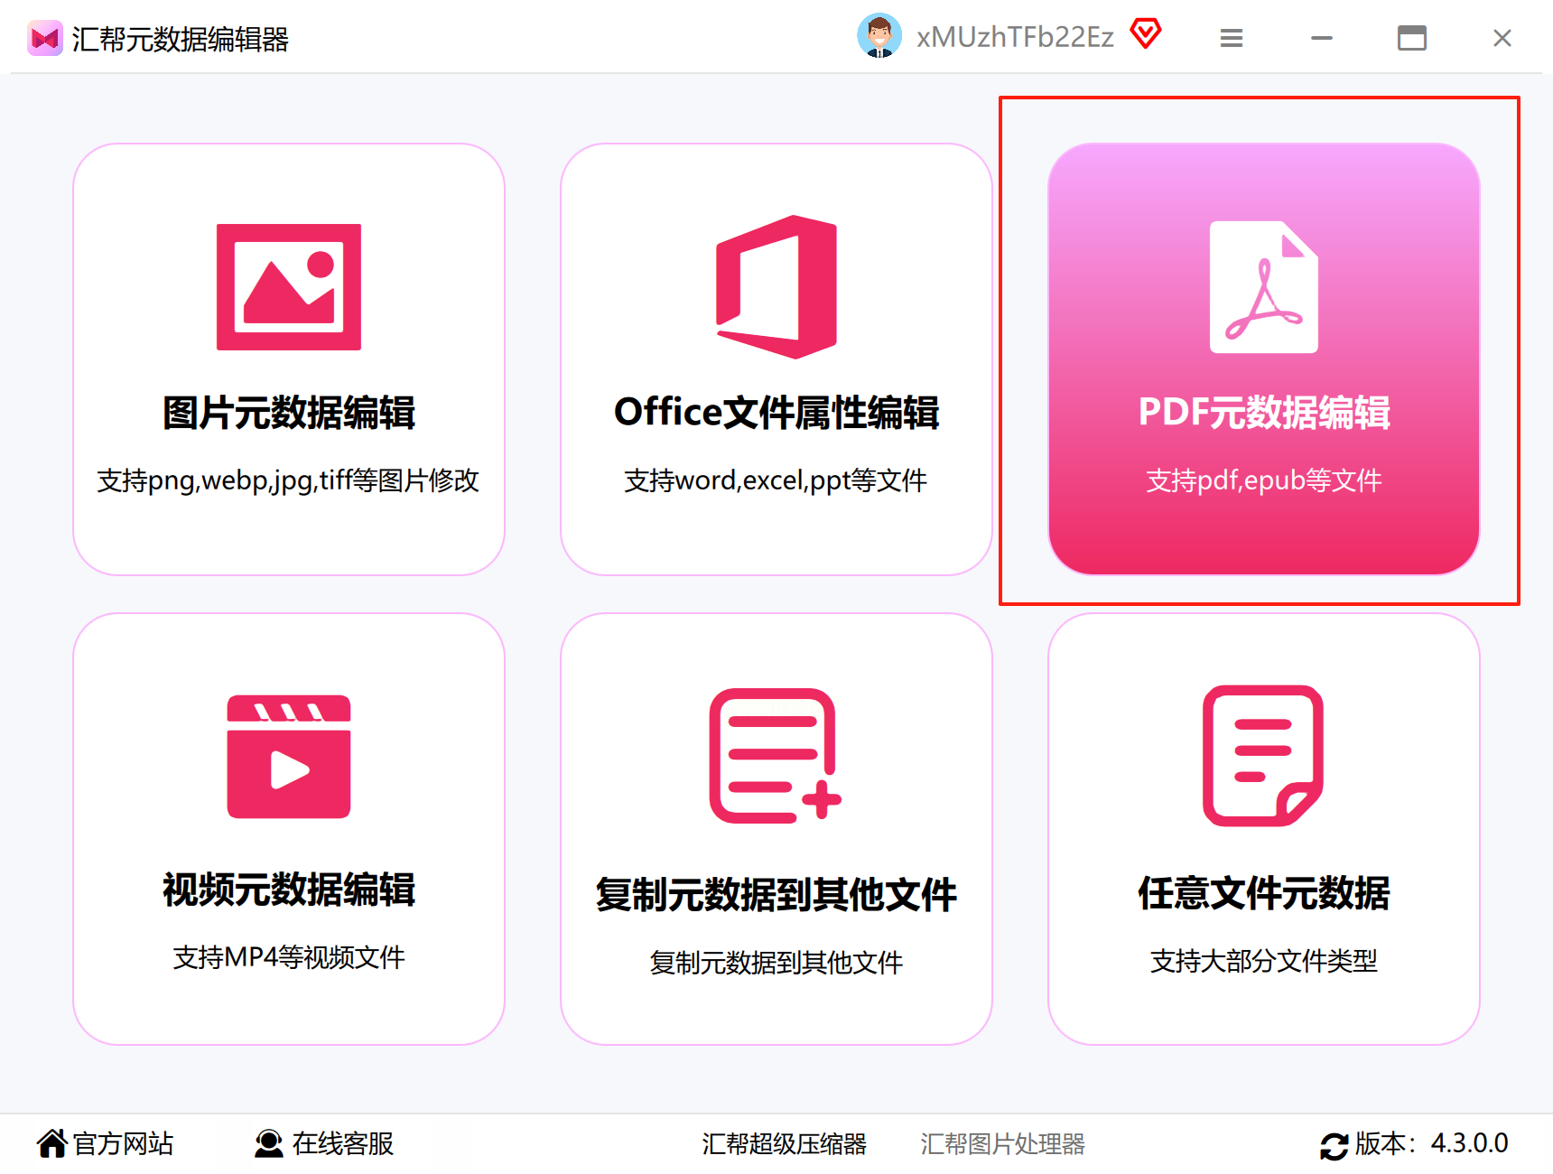The height and width of the screenshot is (1174, 1553).
Task: Choose the any-file metadata note icon
Action: pos(1263,756)
